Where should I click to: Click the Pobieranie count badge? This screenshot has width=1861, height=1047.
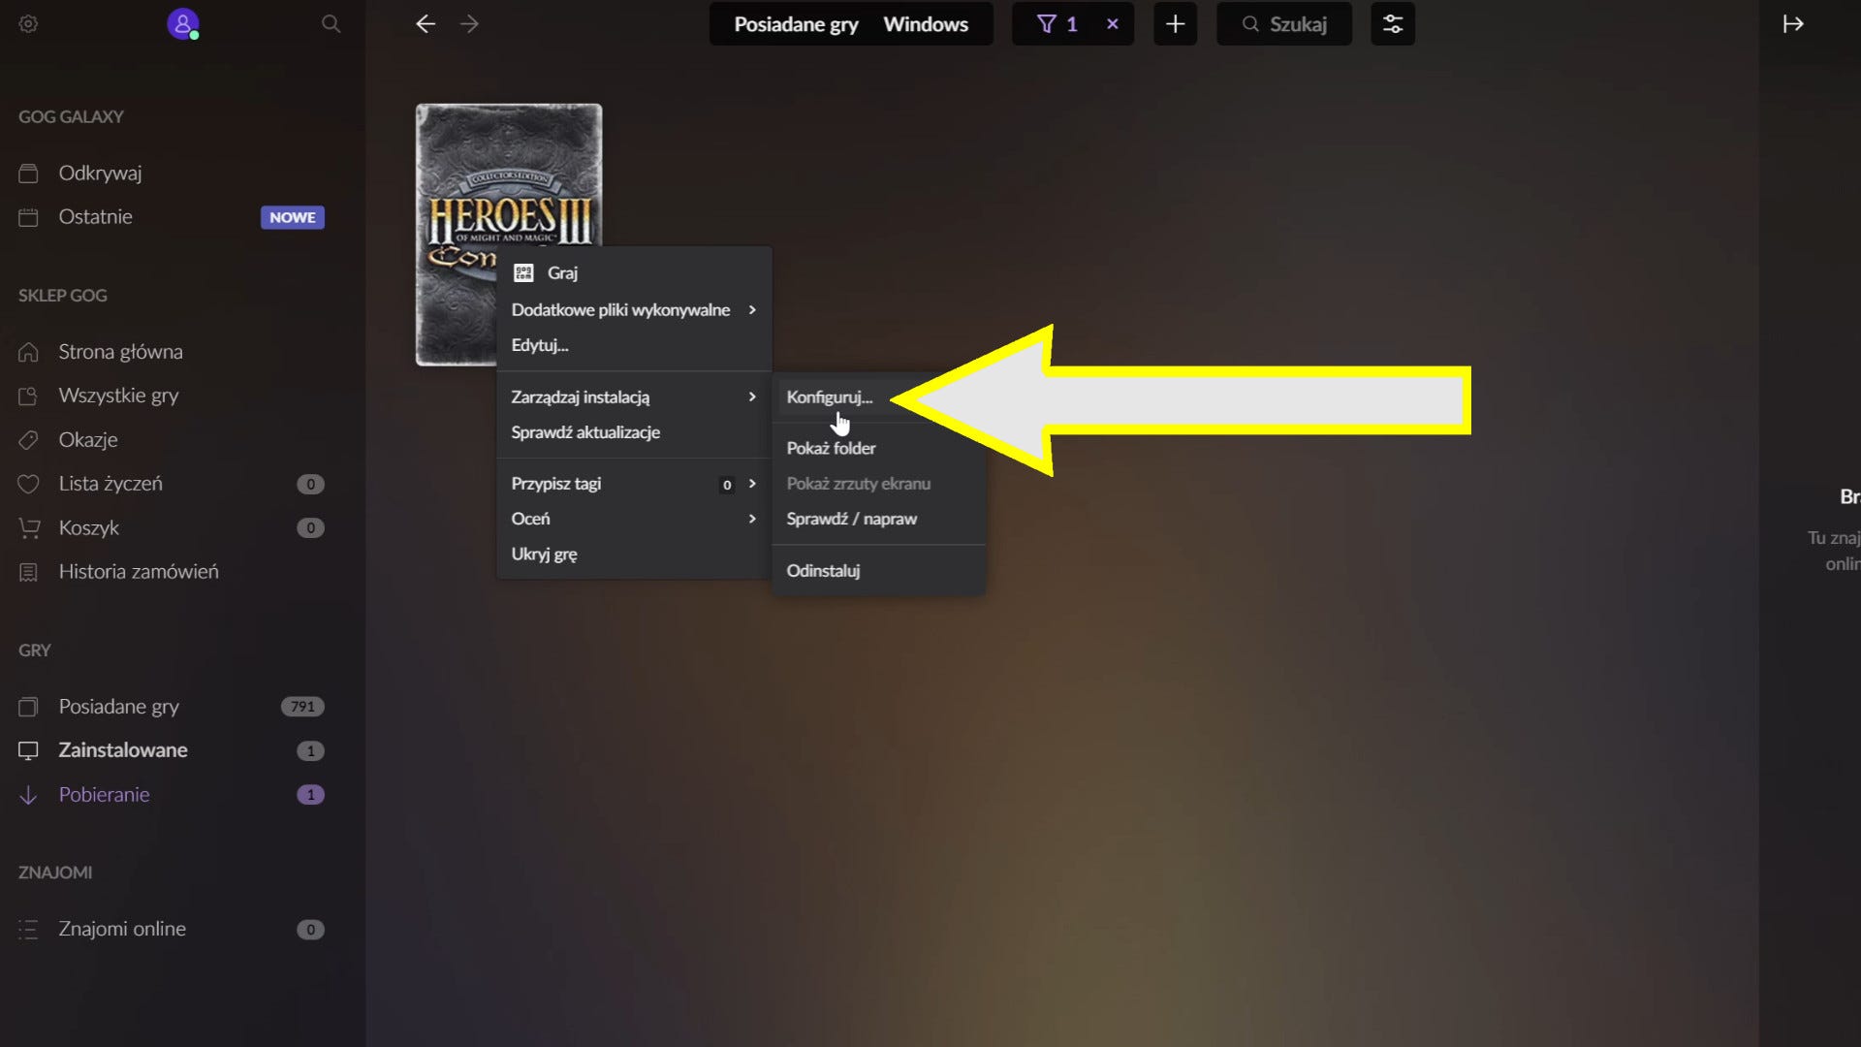[310, 795]
